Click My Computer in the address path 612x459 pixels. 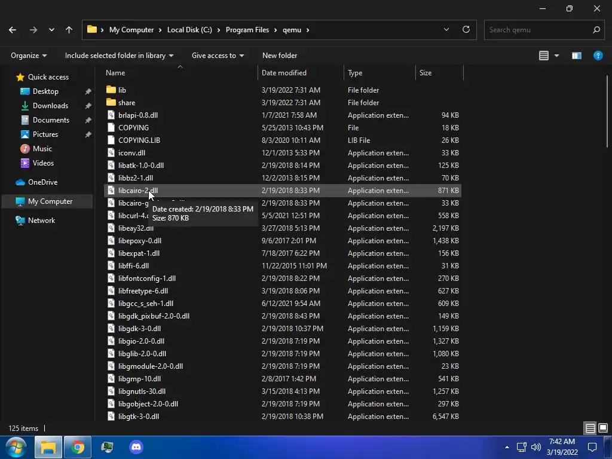point(131,30)
